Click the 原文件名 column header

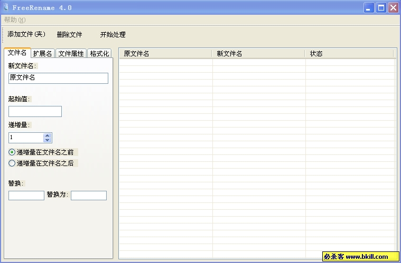[165, 54]
